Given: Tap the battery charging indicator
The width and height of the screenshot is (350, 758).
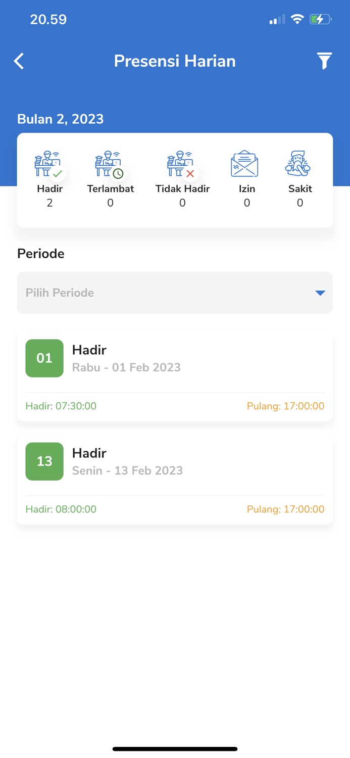Looking at the screenshot, I should [320, 19].
